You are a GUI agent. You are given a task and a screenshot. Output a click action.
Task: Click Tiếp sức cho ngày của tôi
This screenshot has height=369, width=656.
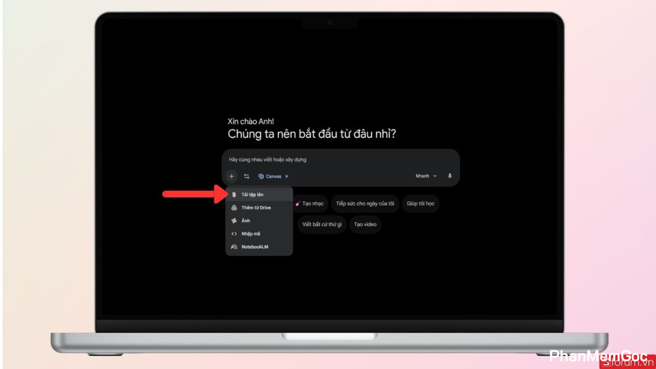[x=365, y=203]
